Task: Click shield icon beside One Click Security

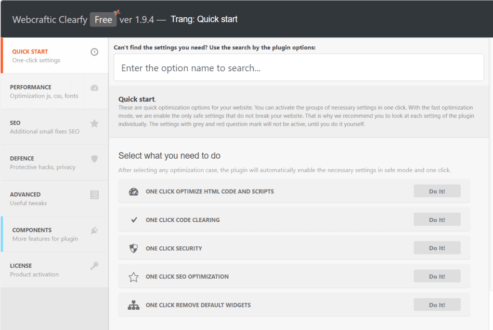Action: click(x=134, y=248)
